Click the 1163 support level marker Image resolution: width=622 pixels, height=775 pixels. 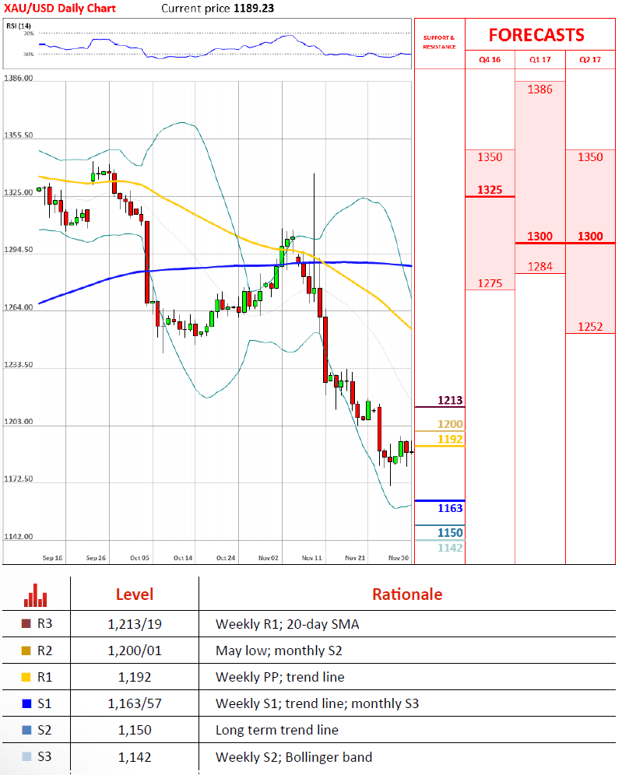click(x=450, y=508)
